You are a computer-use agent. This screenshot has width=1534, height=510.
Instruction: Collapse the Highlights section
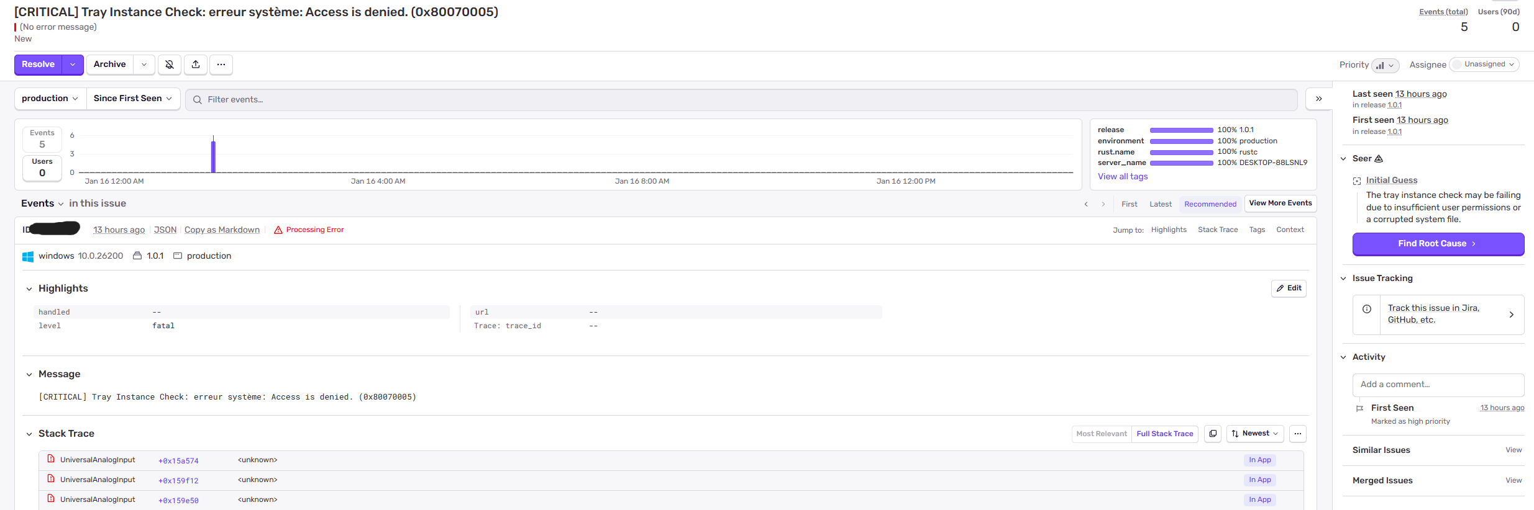[x=29, y=289]
